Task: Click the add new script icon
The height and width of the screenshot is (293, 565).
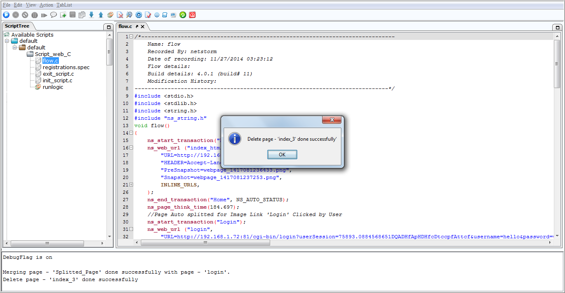Action: tap(63, 15)
